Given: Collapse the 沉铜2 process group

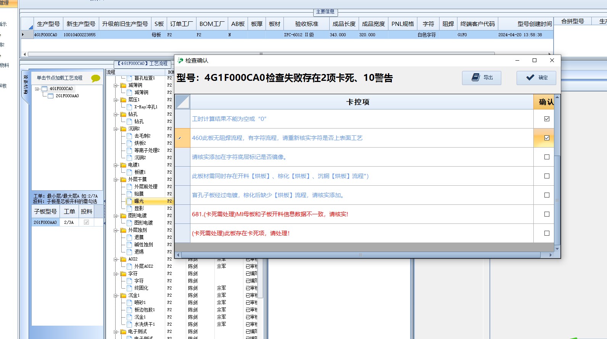Looking at the screenshot, I should coord(116,129).
